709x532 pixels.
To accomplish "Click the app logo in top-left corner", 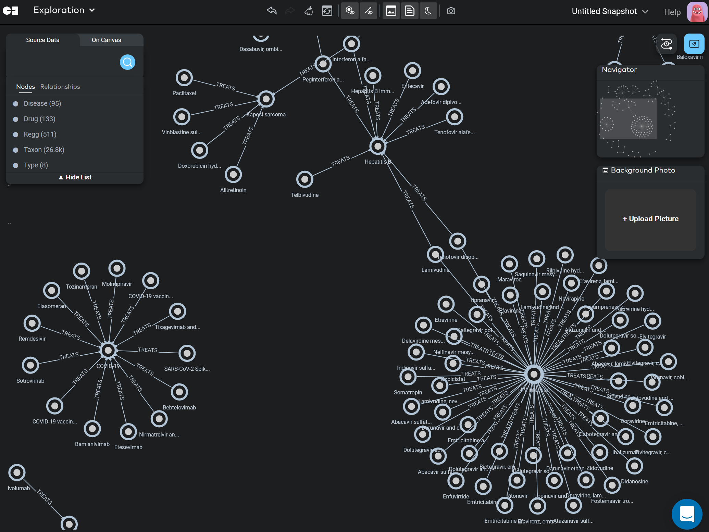I will [x=11, y=11].
